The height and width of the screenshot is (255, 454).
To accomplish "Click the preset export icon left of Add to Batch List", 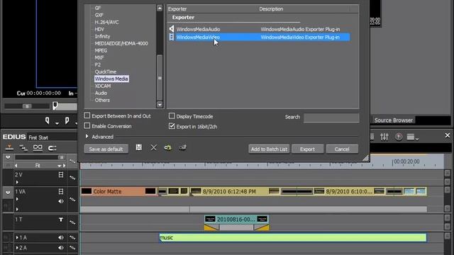I will (182, 148).
